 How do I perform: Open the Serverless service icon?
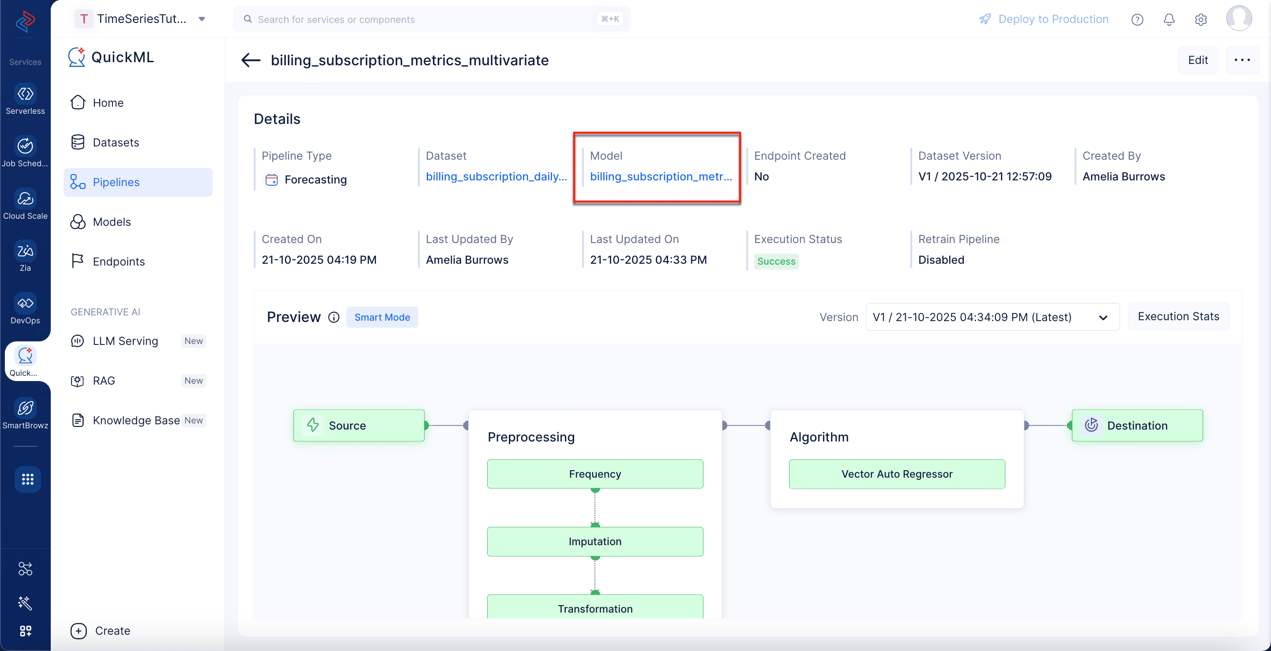25,94
